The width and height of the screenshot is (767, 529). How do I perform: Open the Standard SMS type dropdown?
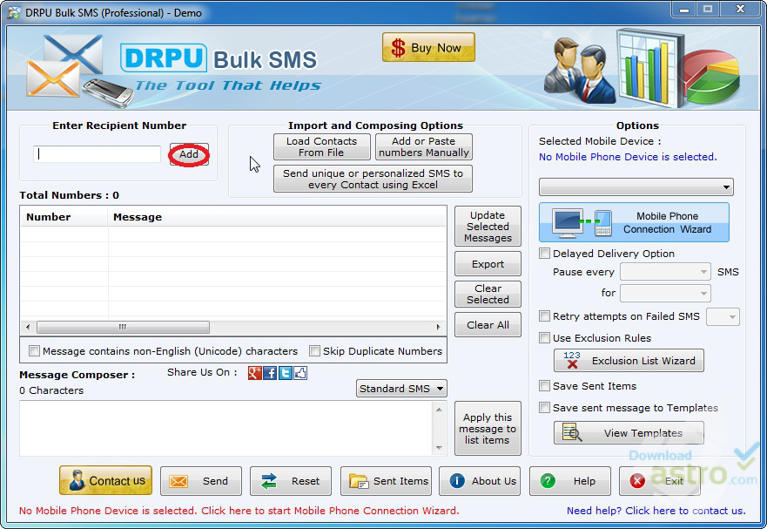pos(401,389)
